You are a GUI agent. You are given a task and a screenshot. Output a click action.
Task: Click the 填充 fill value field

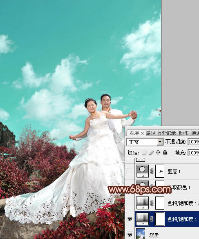(x=193, y=152)
